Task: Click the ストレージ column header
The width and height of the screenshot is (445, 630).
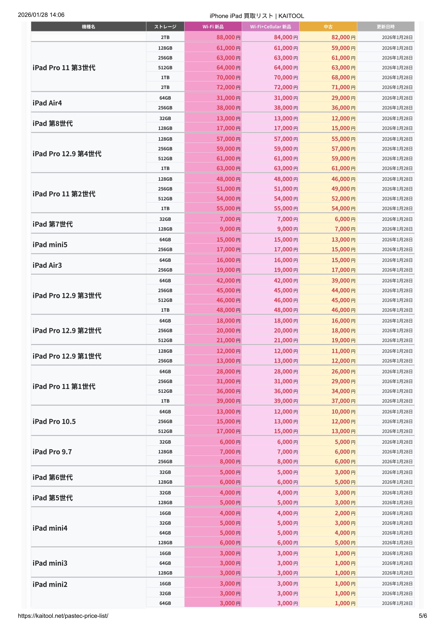Action: click(x=165, y=27)
